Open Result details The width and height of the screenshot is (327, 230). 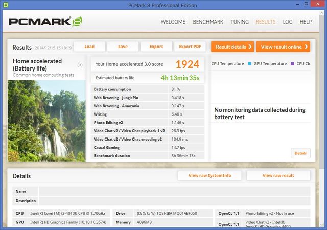coord(232,47)
